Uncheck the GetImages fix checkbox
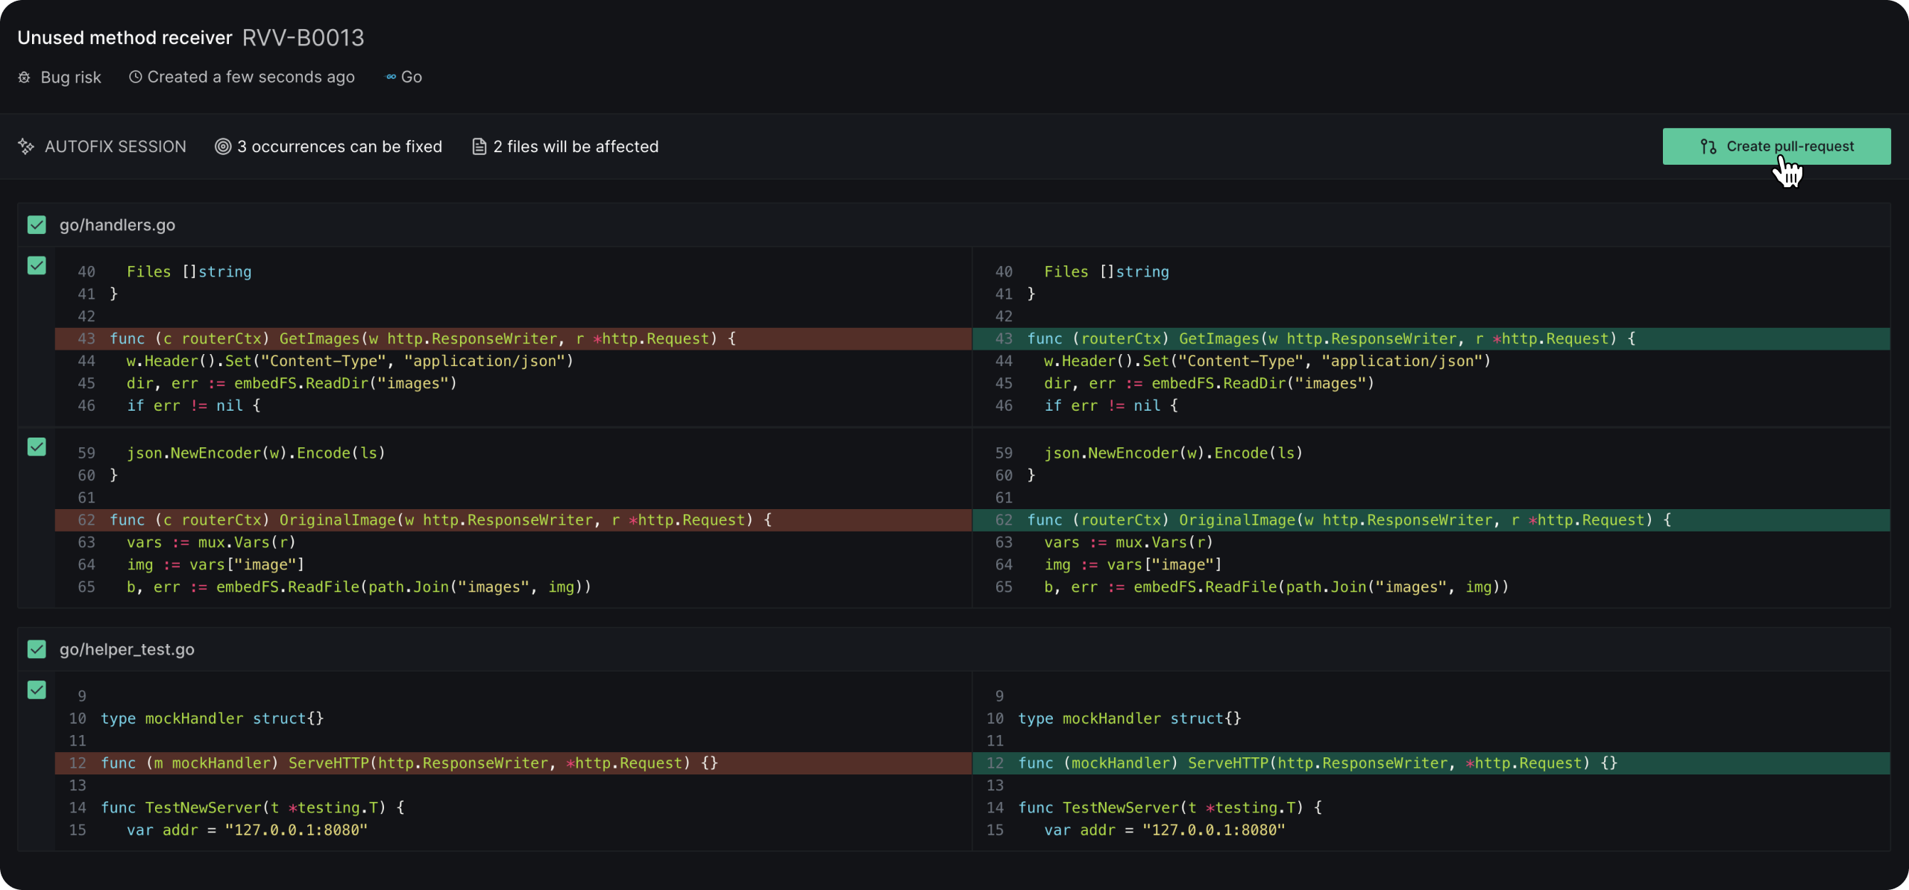The width and height of the screenshot is (1909, 890). [x=37, y=265]
